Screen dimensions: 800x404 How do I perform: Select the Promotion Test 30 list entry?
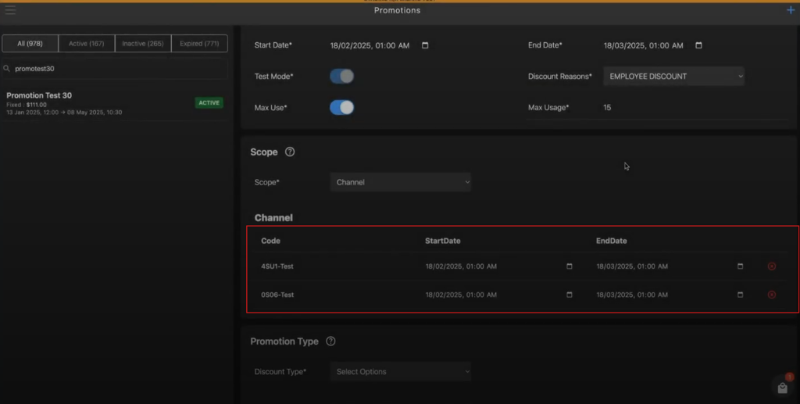(115, 103)
